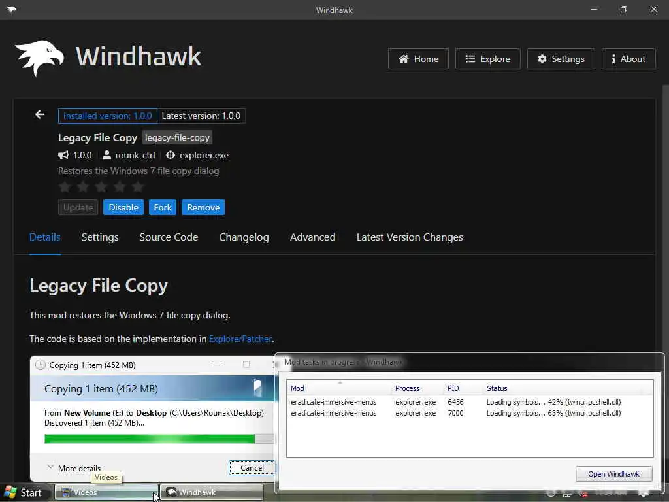Open the Source Code tab
The width and height of the screenshot is (669, 502).
pos(169,237)
